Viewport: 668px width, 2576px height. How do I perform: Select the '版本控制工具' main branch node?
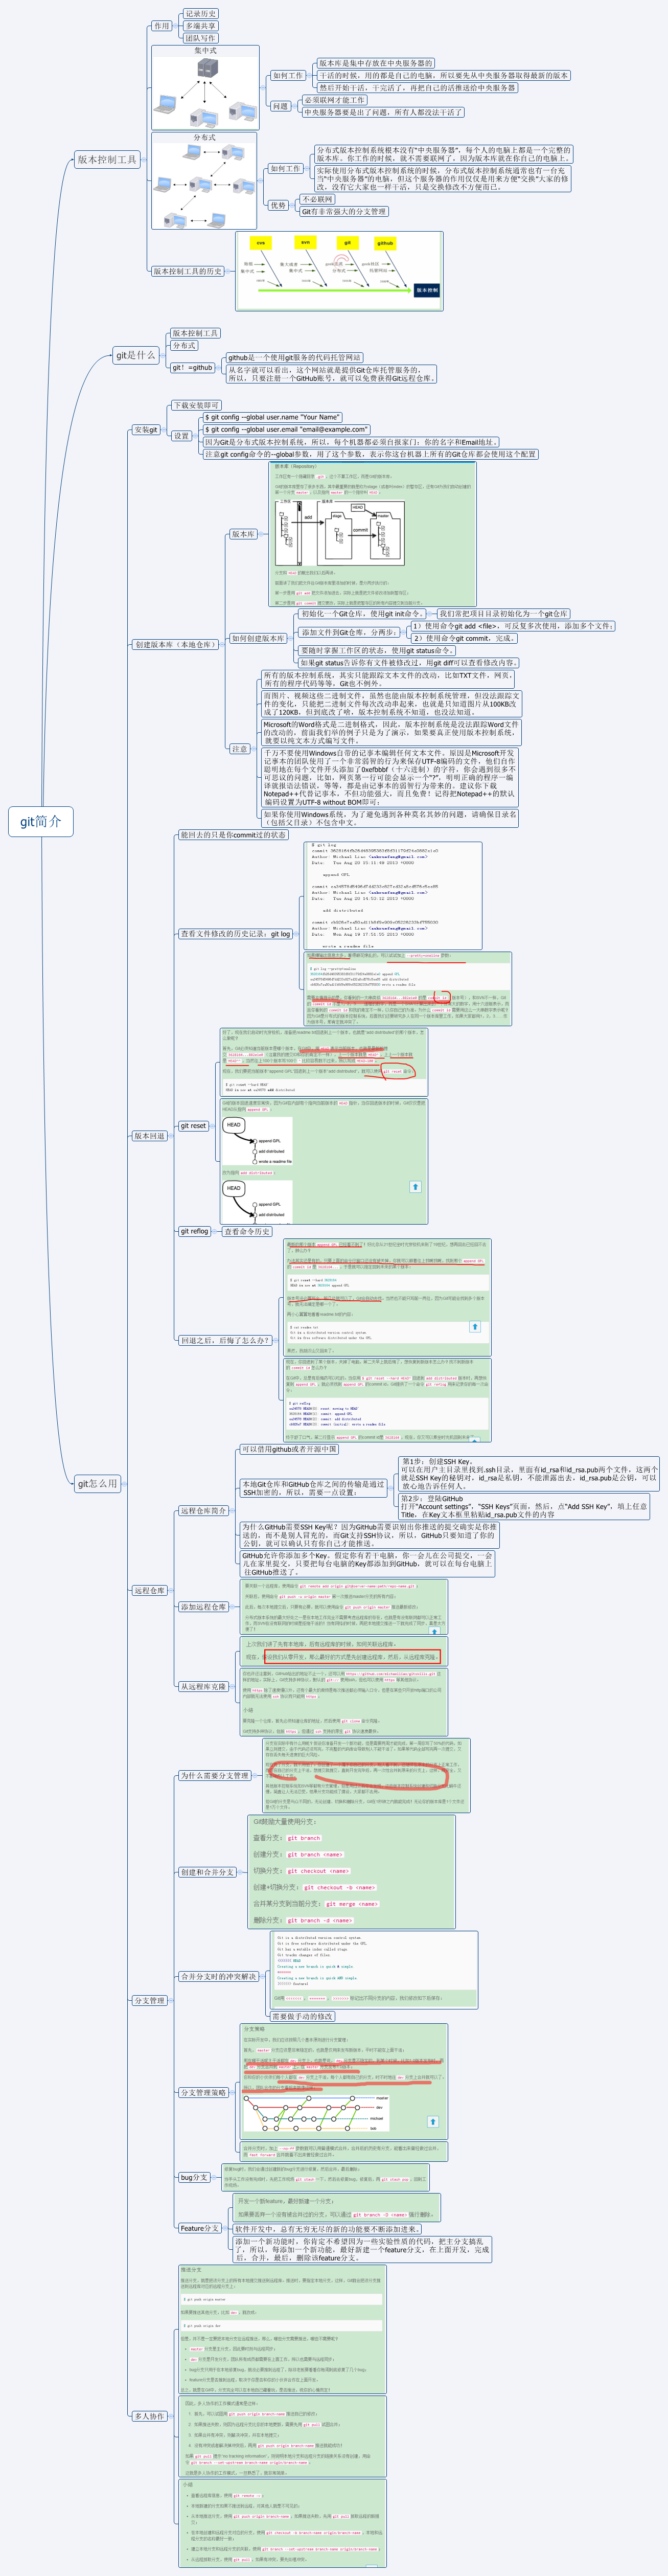[107, 159]
